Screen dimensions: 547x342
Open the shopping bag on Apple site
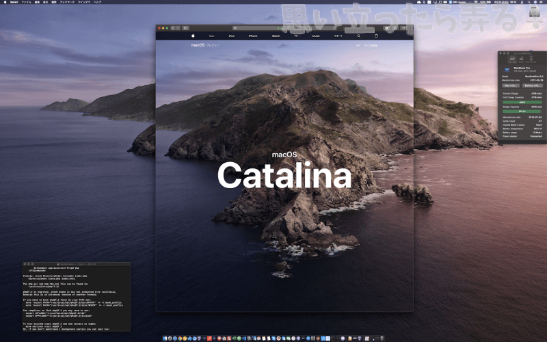[x=376, y=36]
